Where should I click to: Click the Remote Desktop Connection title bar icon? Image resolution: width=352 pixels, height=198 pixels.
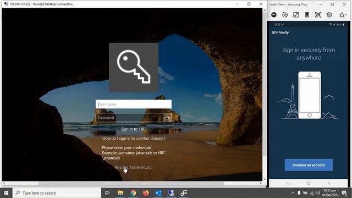[x=6, y=4]
